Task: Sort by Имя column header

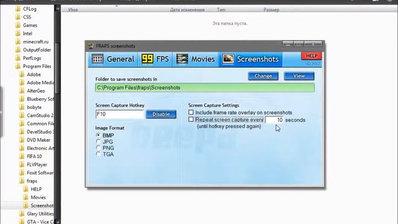Action: tap(73, 10)
